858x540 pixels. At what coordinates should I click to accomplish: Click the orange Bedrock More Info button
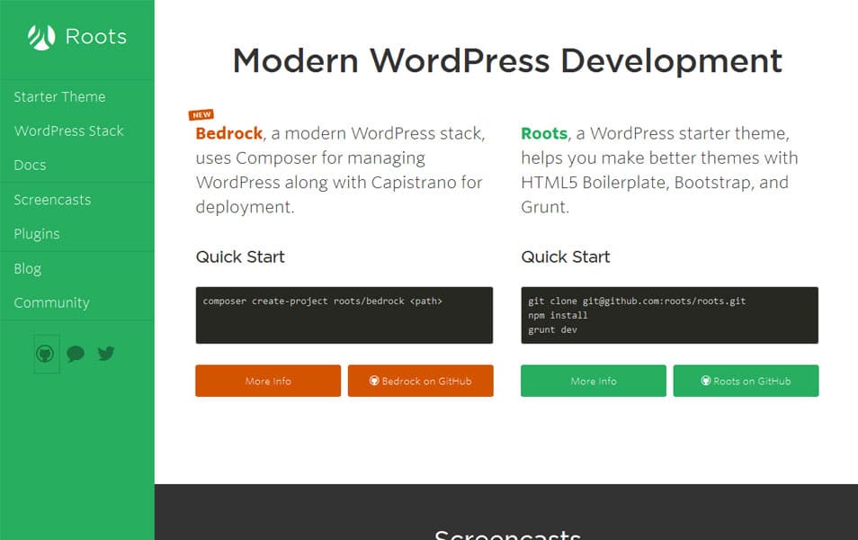268,381
